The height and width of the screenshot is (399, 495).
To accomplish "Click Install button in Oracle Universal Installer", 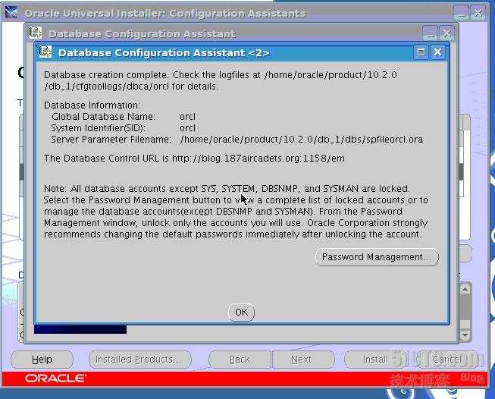I will (x=375, y=360).
